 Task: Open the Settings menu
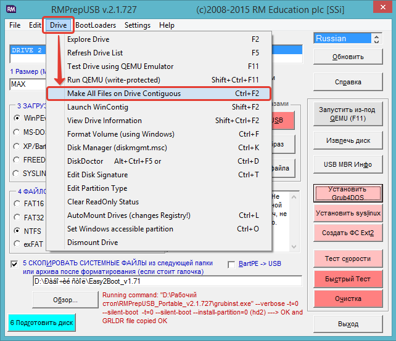pos(138,25)
